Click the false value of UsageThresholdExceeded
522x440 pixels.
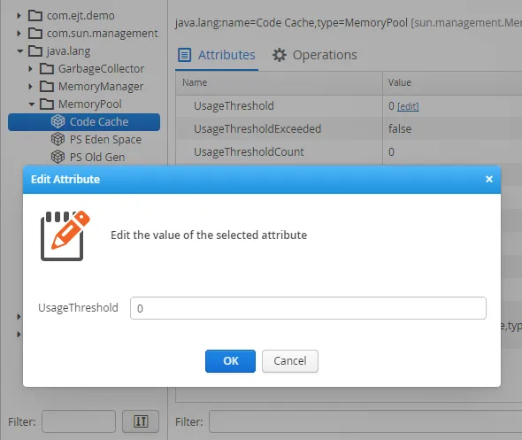(400, 129)
